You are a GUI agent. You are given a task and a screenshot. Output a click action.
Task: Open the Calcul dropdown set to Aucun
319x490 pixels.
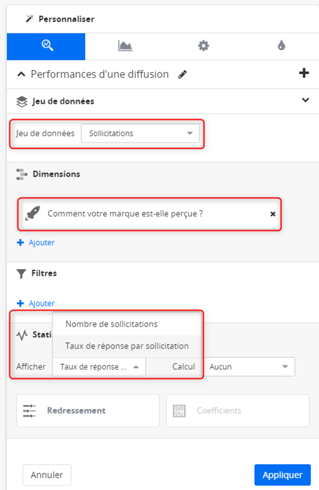pos(250,367)
